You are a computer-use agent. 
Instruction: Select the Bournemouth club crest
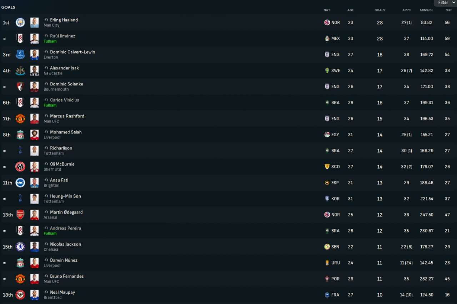pyautogui.click(x=20, y=87)
